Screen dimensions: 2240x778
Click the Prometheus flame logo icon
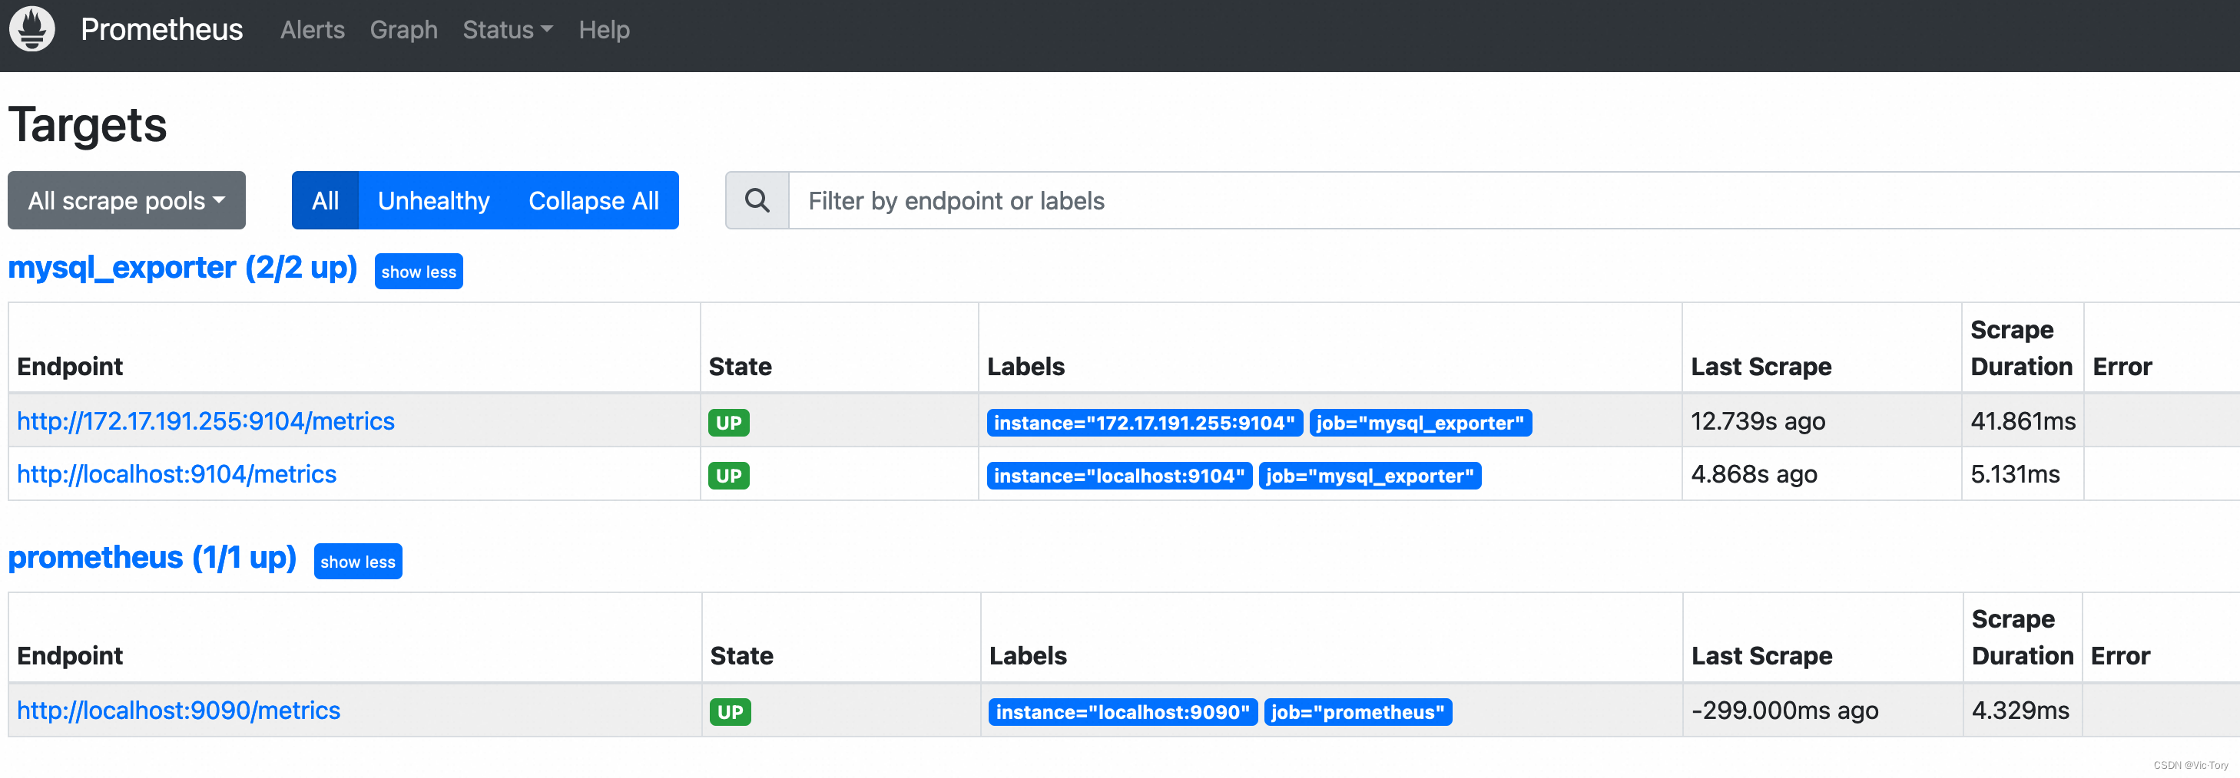(32, 29)
